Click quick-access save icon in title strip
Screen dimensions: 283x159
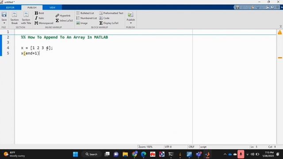(x=237, y=7)
